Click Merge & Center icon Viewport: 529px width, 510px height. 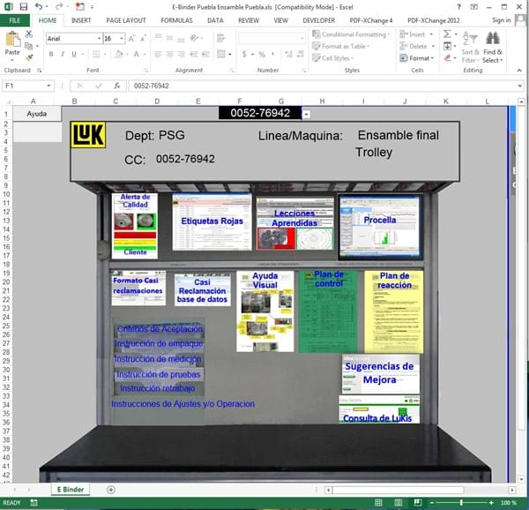[x=221, y=54]
